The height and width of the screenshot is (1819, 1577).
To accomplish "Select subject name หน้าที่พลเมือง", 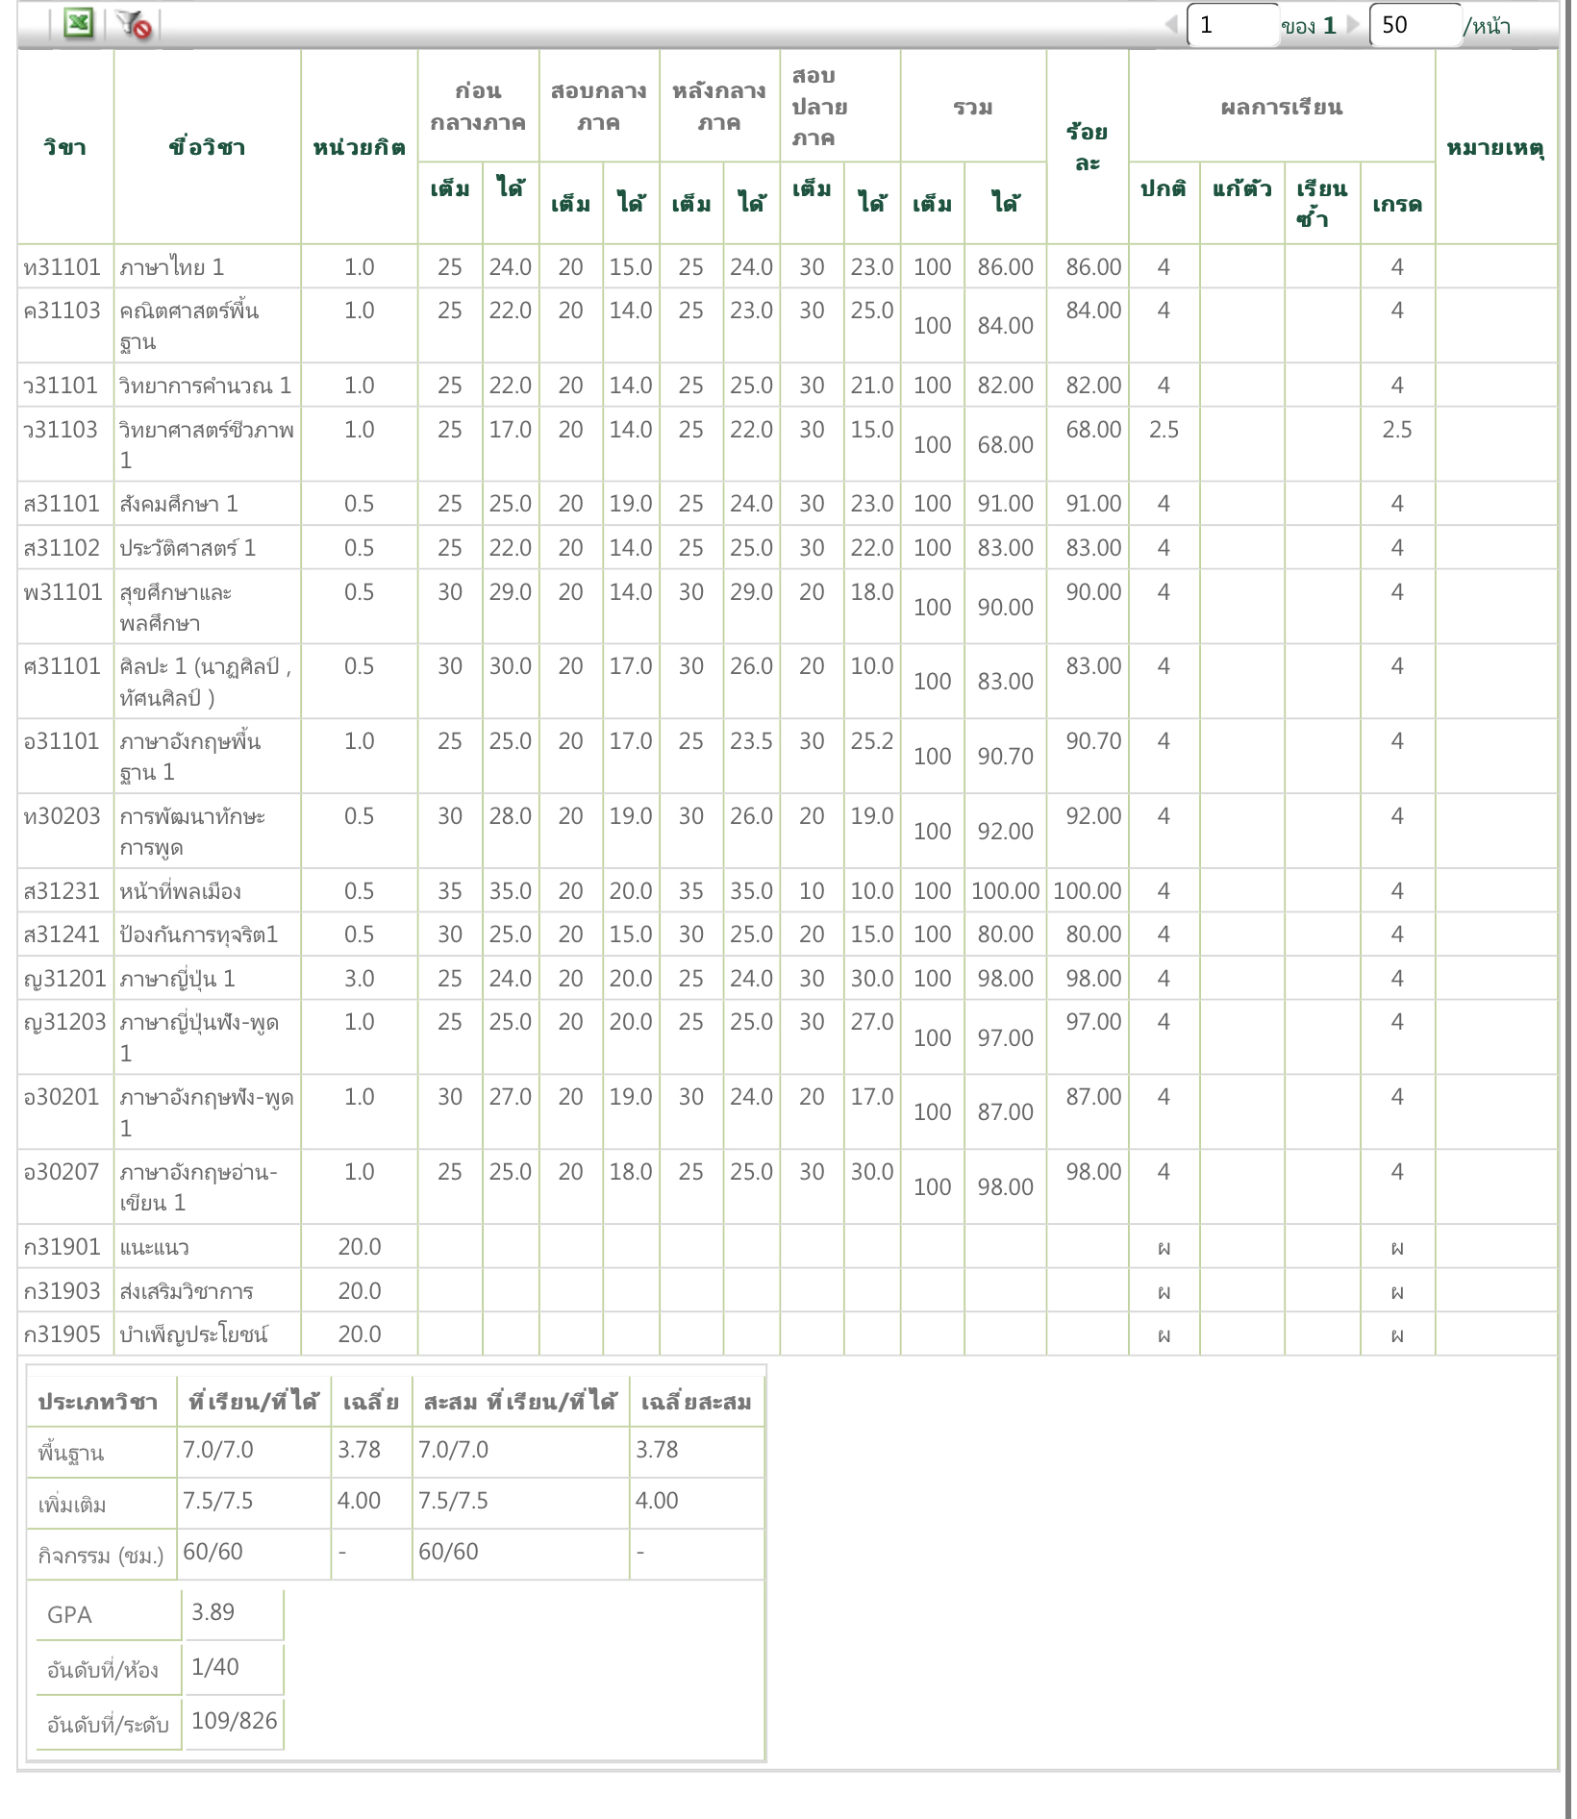I will tap(180, 891).
